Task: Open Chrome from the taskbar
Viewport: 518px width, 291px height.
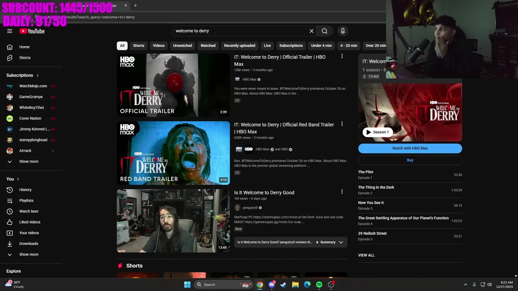Action: pyautogui.click(x=260, y=285)
